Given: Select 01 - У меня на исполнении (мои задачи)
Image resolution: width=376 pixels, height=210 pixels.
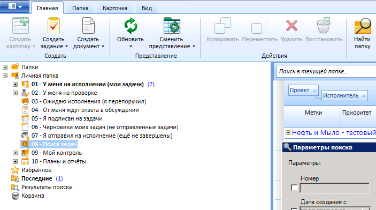Looking at the screenshot, I should coord(88,84).
